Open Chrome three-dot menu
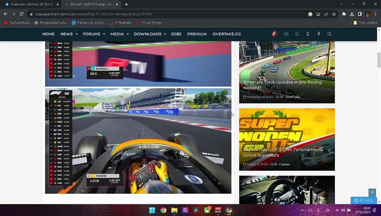 click(376, 14)
